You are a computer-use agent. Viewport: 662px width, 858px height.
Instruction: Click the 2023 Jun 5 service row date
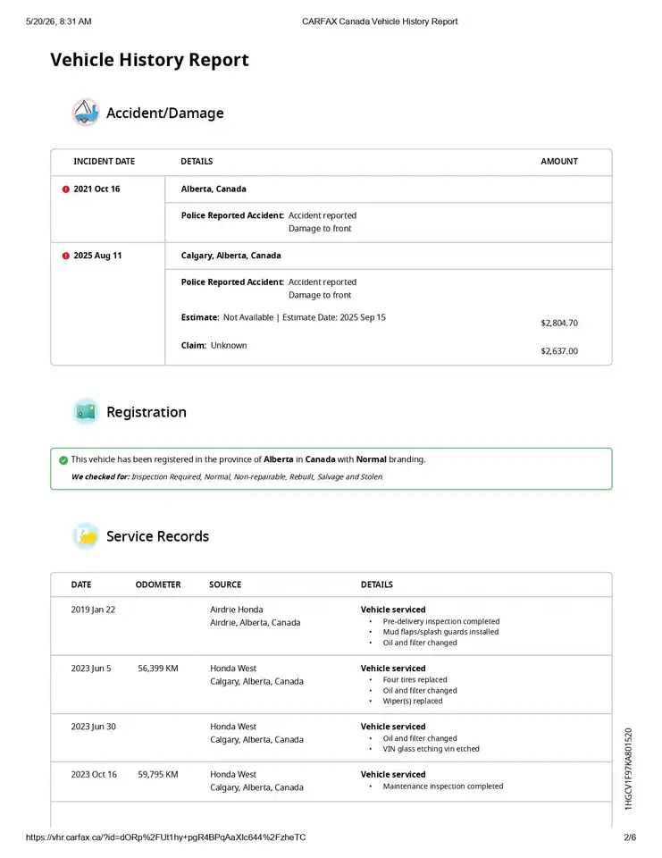point(91,669)
